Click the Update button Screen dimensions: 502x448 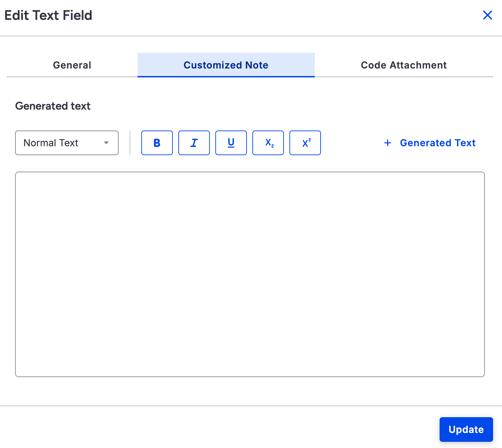tap(466, 430)
